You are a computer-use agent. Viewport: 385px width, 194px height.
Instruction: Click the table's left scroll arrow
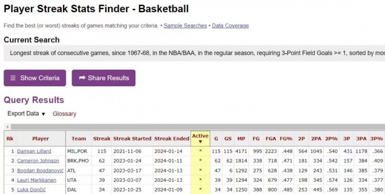click(7, 127)
